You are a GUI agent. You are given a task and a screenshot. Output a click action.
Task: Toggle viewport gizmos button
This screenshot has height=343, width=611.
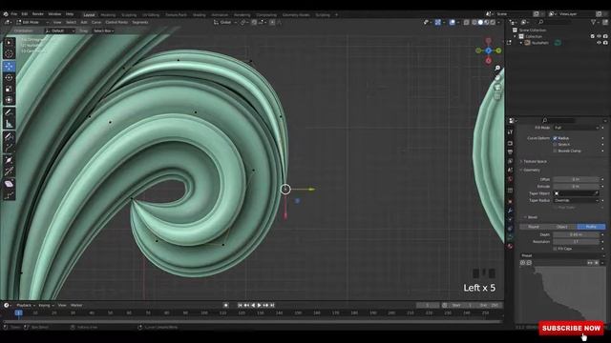(x=438, y=23)
